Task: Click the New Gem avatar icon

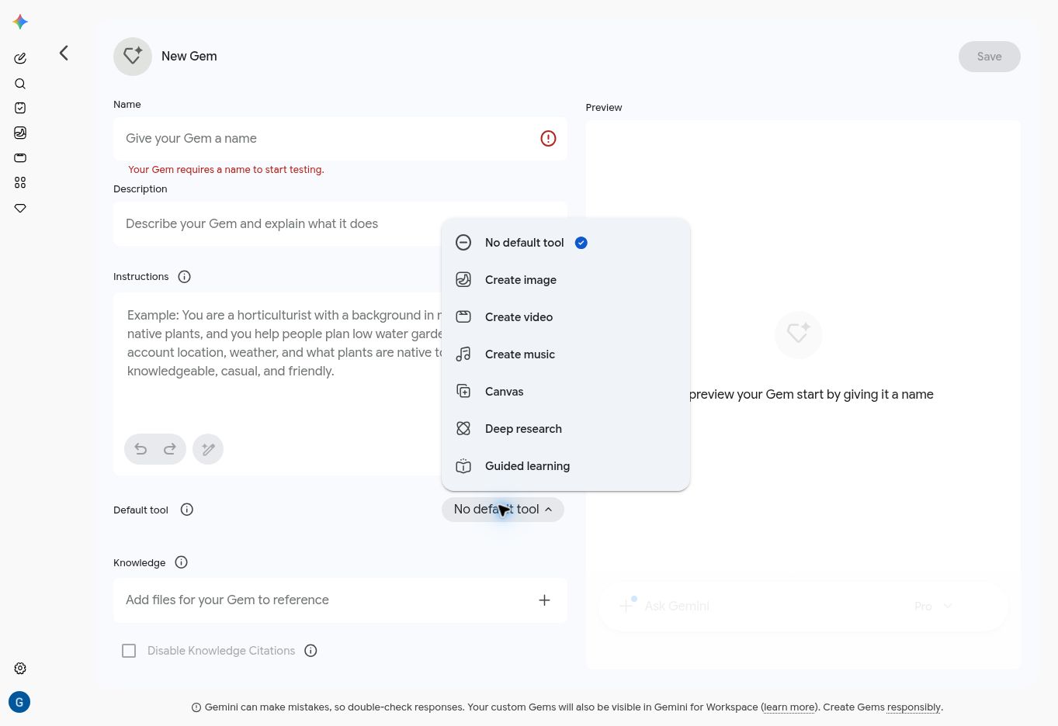Action: tap(133, 57)
